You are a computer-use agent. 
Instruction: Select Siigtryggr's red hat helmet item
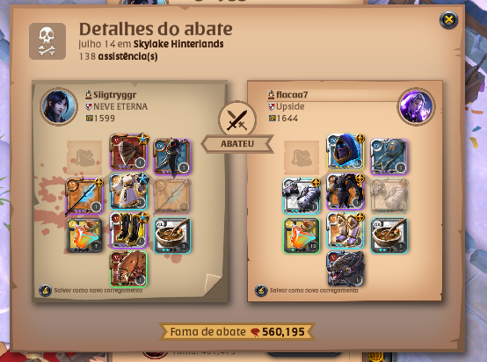tap(128, 152)
